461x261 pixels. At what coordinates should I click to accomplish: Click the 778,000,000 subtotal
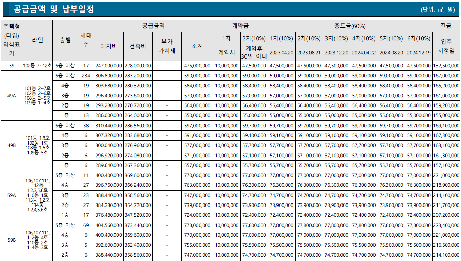tap(197, 225)
